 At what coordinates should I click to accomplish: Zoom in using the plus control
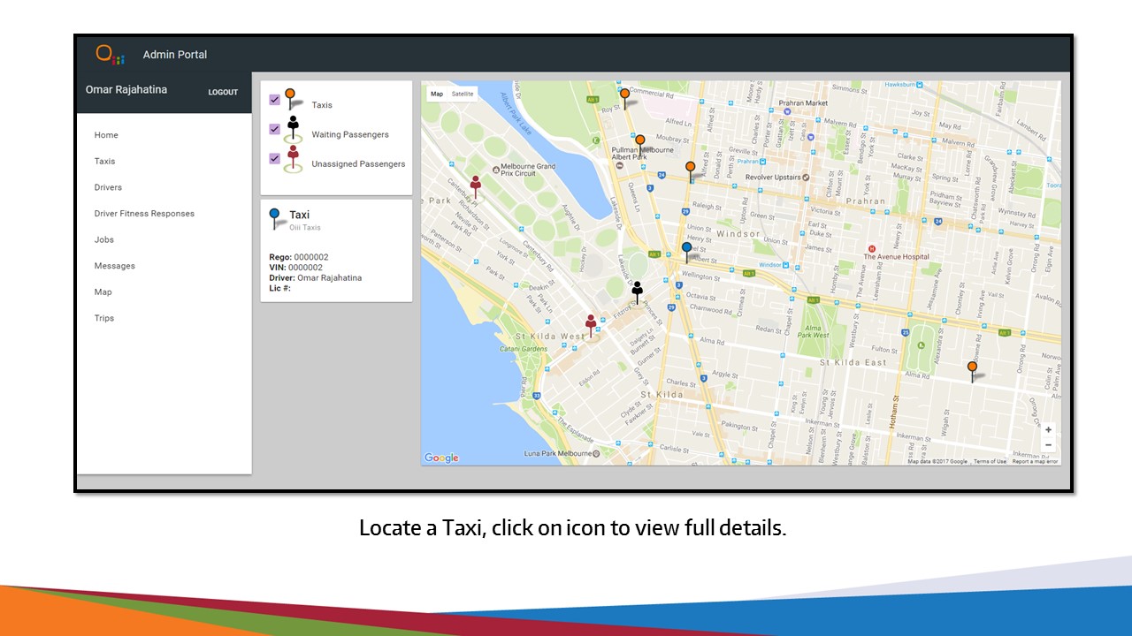click(x=1047, y=429)
